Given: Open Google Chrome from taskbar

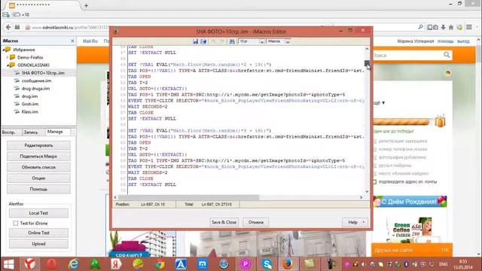Looking at the screenshot, I should (x=159, y=264).
